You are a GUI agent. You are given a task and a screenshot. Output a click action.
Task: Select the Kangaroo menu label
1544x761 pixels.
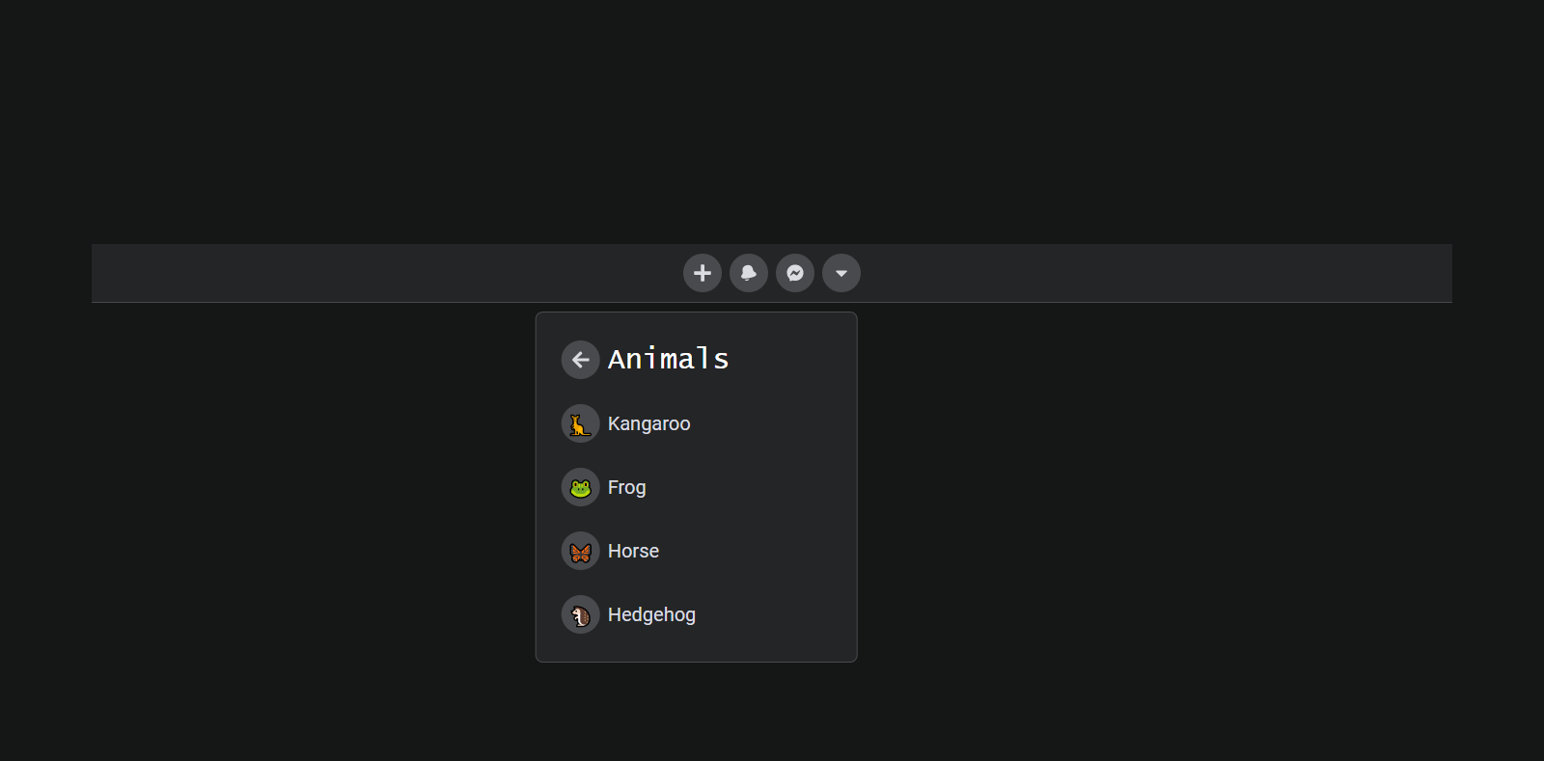tap(648, 423)
